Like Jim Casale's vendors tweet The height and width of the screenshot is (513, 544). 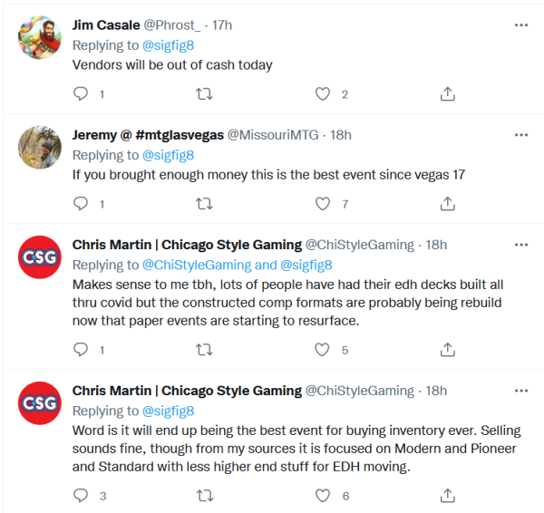(x=322, y=93)
